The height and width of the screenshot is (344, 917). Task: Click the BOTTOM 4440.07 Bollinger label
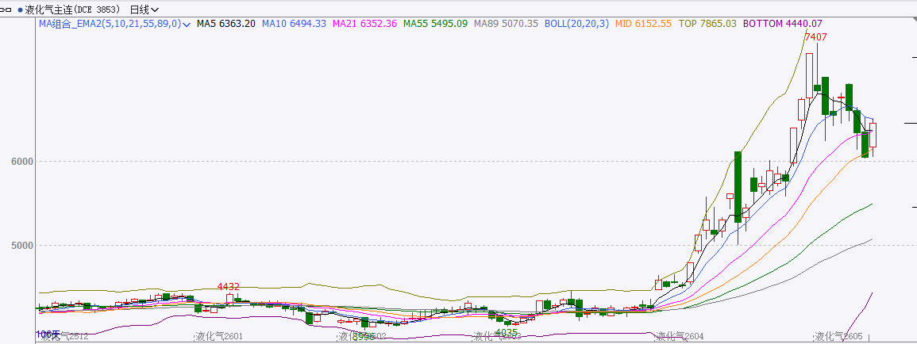(x=782, y=24)
